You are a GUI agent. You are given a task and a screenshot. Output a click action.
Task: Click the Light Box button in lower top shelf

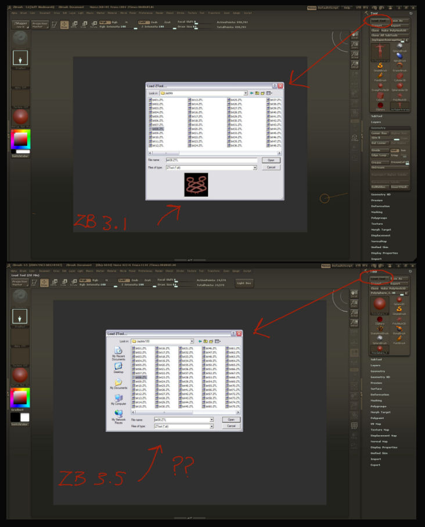click(244, 283)
